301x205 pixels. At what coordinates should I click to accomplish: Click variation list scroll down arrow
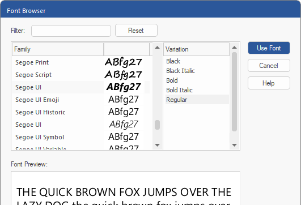pos(234,145)
